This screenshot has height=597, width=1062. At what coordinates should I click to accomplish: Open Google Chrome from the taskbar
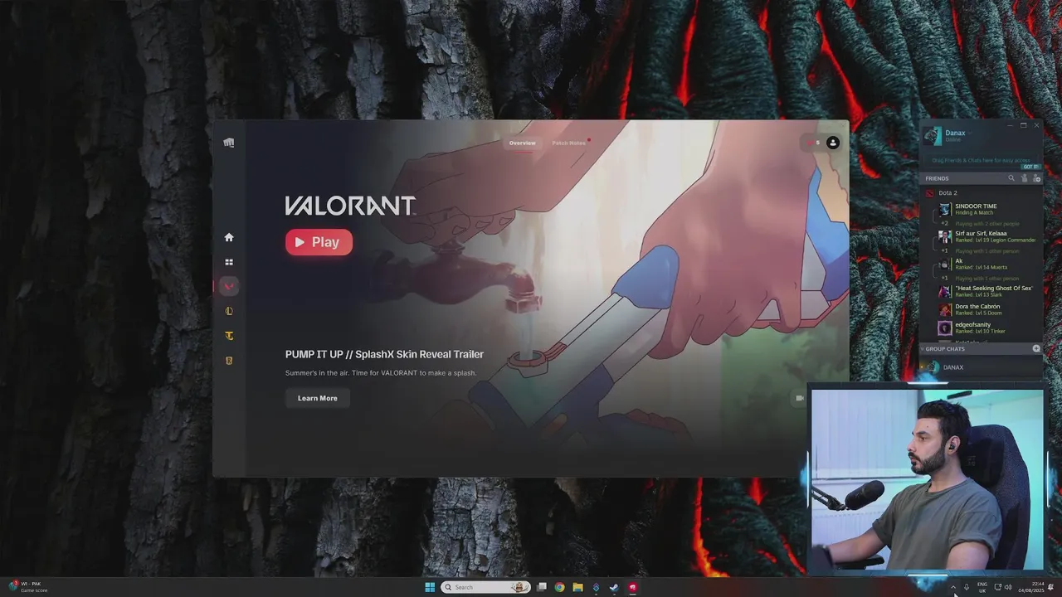(x=560, y=587)
